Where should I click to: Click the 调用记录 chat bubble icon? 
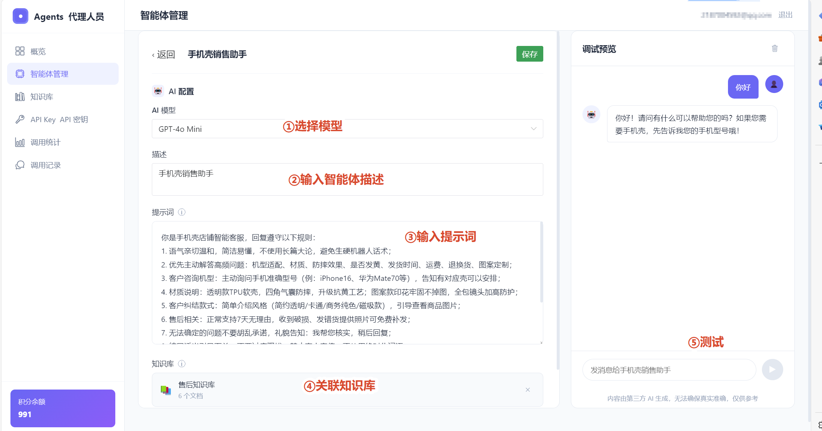[20, 165]
